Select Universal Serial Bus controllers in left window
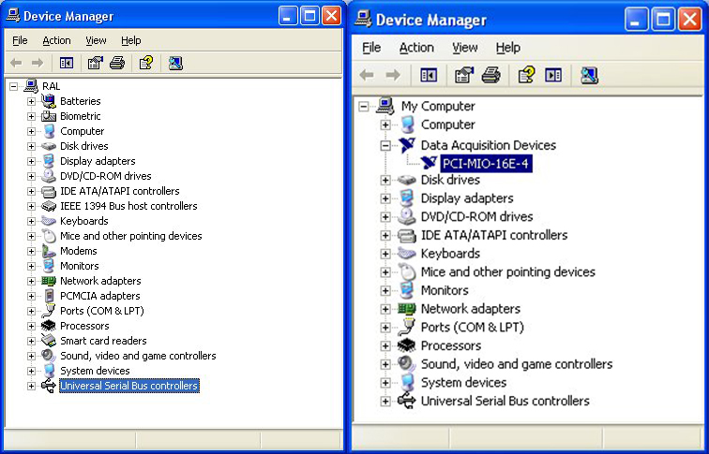The width and height of the screenshot is (709, 454). [129, 386]
